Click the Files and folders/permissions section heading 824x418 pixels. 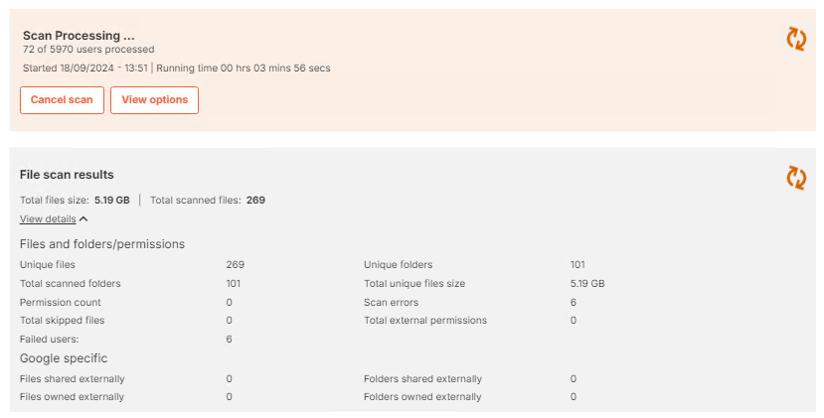tap(102, 244)
